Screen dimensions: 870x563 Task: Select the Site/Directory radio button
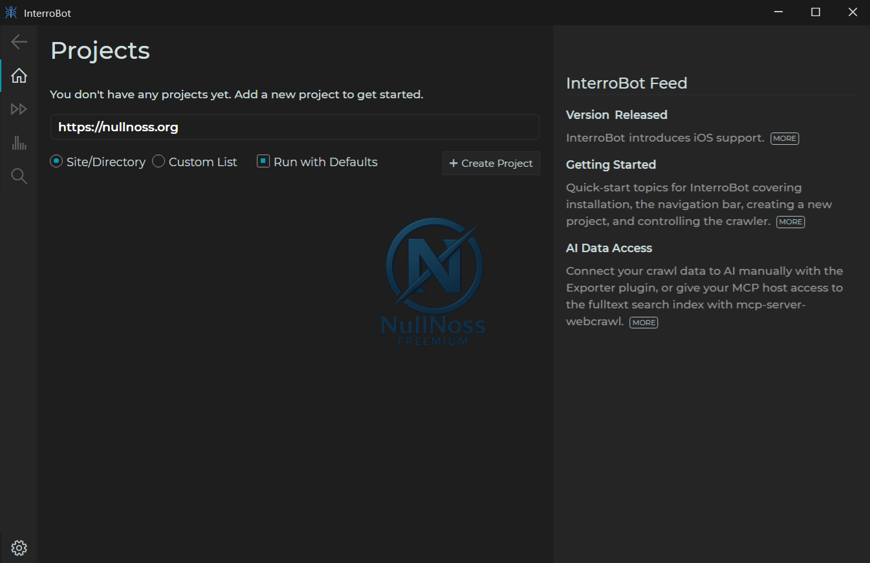click(56, 162)
